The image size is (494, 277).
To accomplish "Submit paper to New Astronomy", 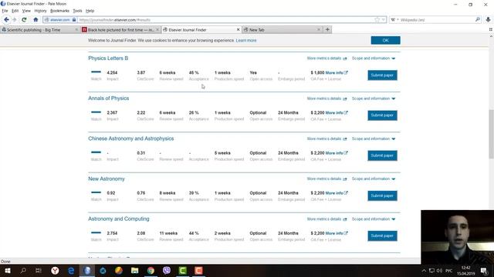I will (x=382, y=195).
